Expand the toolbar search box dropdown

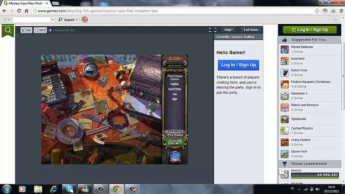53,19
